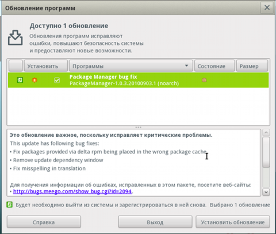Open help with the Справка button
Viewport: 276px width, 234px height.
coord(44,222)
